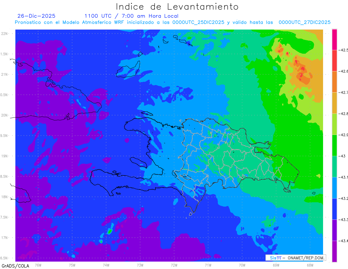Select the dark orange color bar segment above -42.7
348x269 pixels.
coord(334,82)
